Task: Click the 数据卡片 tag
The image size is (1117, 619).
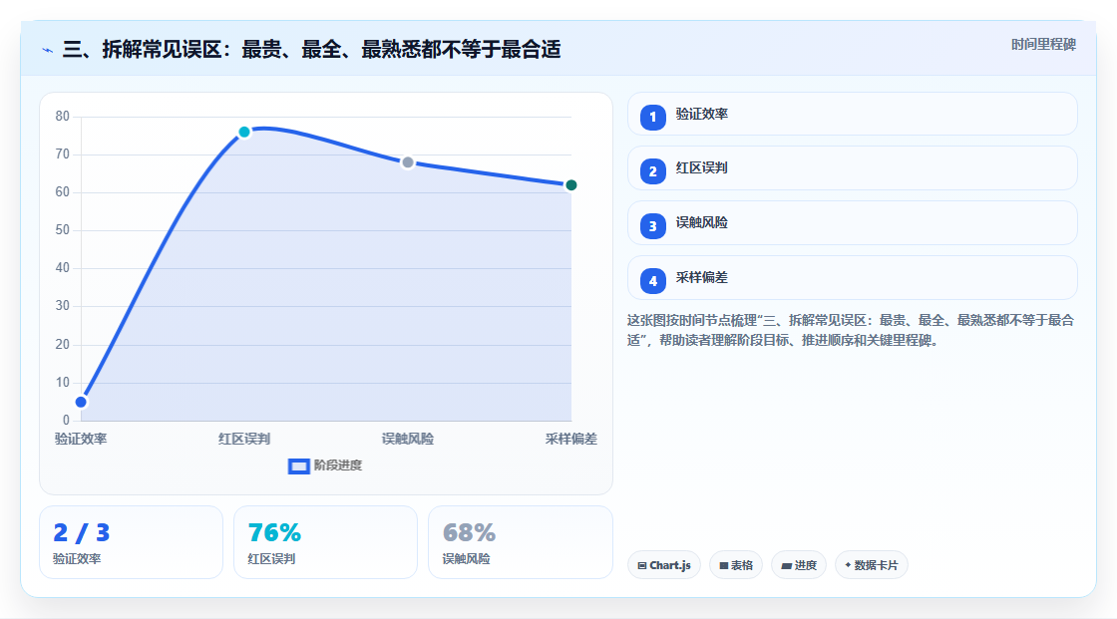Action: coord(872,565)
